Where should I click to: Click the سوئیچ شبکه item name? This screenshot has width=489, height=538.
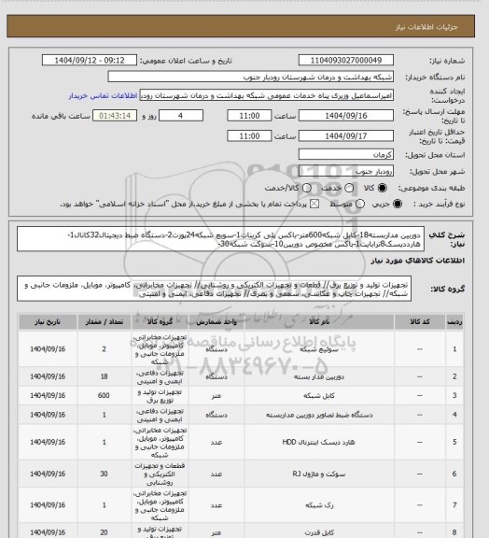[x=319, y=349]
